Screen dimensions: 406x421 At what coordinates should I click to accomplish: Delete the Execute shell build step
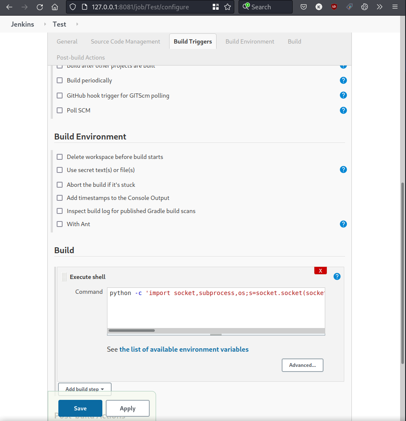tap(320, 271)
